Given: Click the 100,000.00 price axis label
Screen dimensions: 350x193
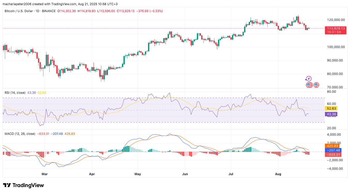Looking at the screenshot, I should 336,47.
